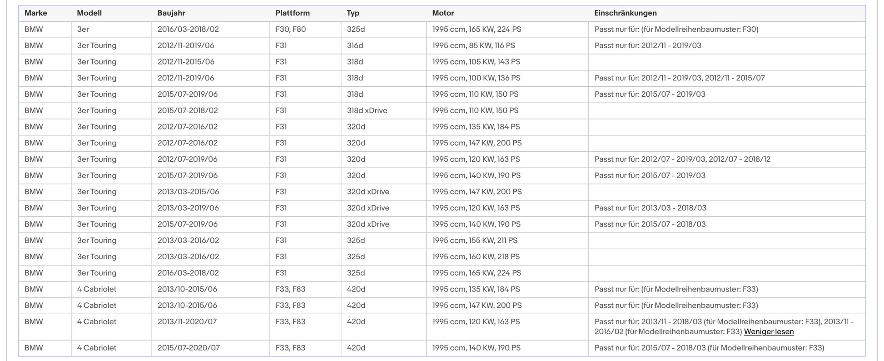Click the 'Baujahr' column header
The width and height of the screenshot is (884, 361).
pos(171,13)
